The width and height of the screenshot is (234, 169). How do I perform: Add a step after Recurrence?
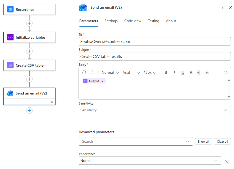(29, 23)
